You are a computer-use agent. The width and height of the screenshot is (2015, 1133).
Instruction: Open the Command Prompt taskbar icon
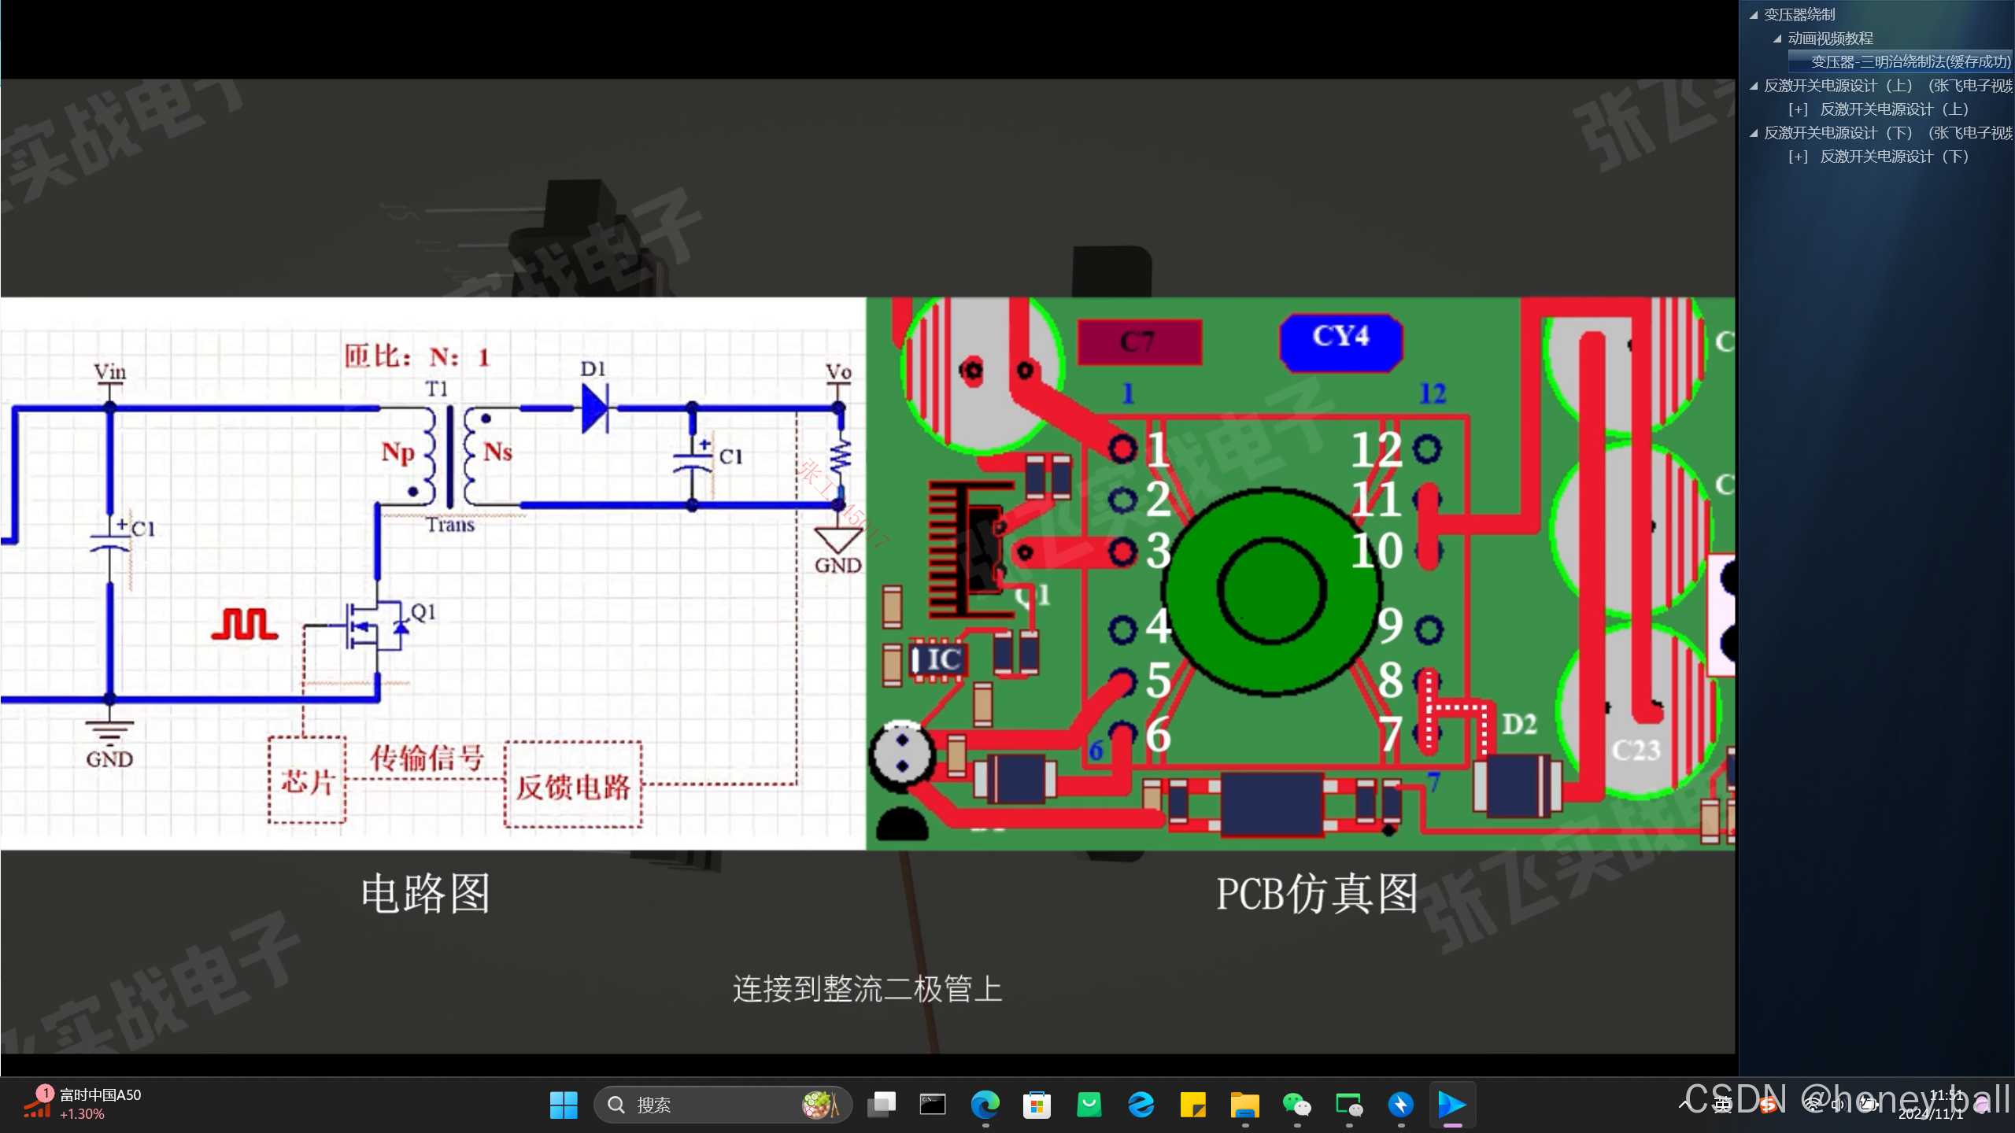point(933,1105)
